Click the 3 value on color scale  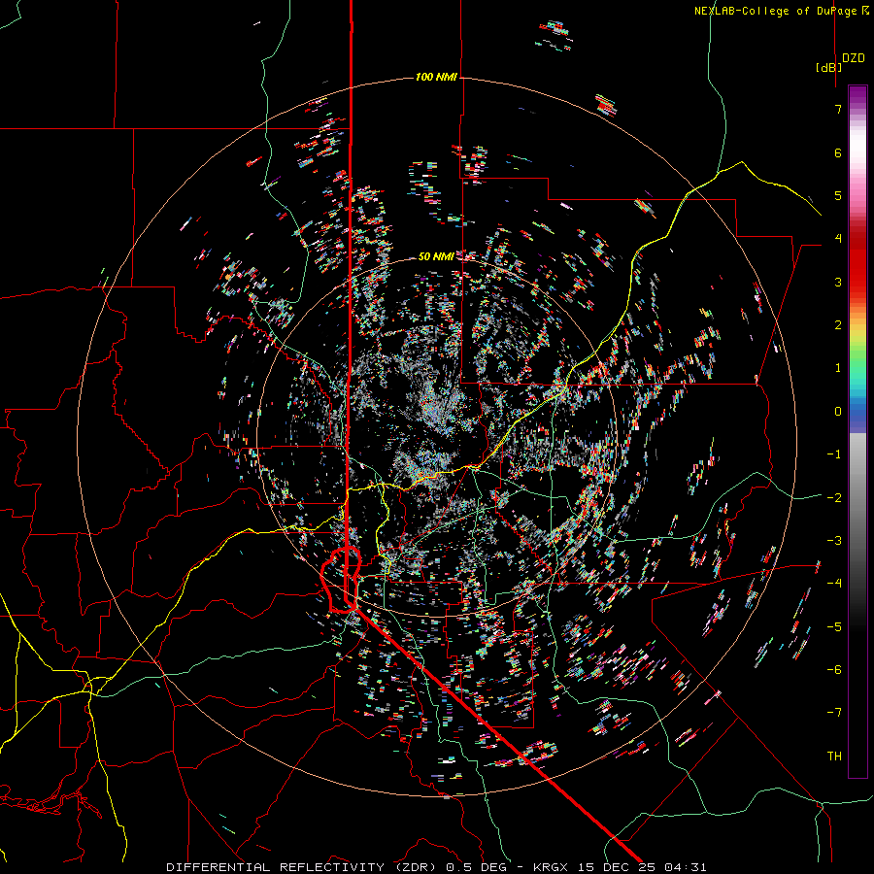pyautogui.click(x=838, y=282)
